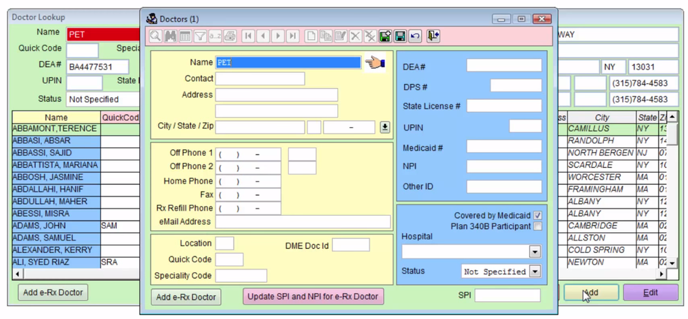The height and width of the screenshot is (319, 688).
Task: Click the lookup list vertical scrollbar down arrow
Action: (673, 263)
